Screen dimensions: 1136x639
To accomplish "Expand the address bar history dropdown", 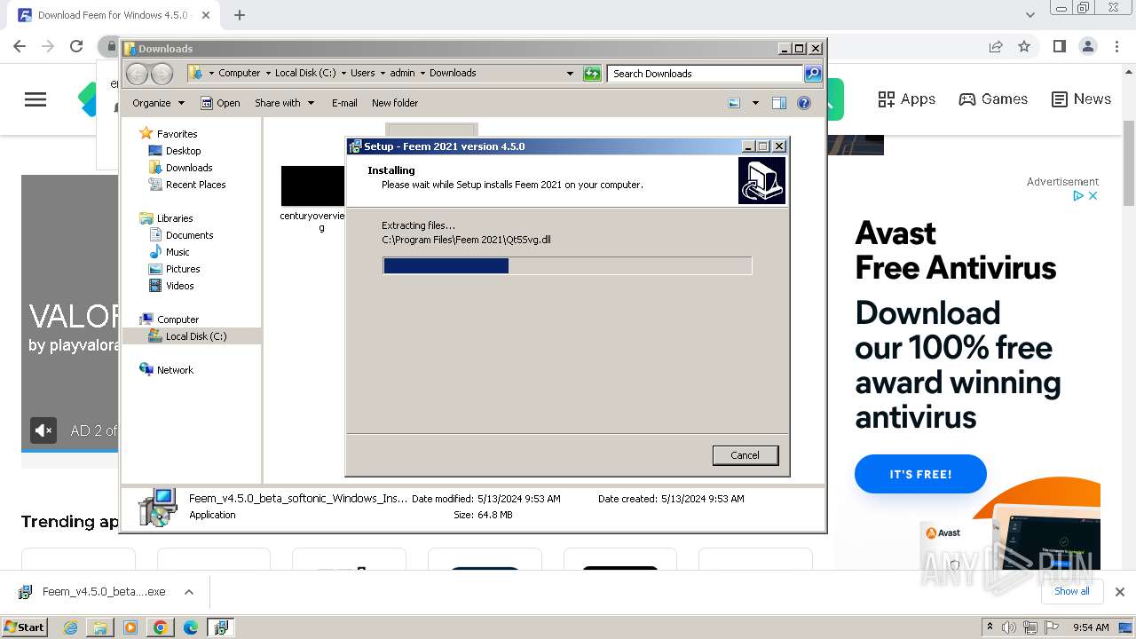I will tap(570, 74).
